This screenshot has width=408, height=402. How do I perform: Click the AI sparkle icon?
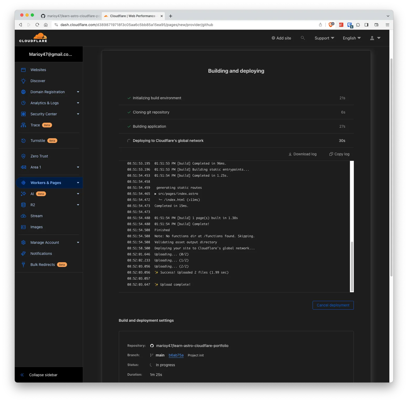pyautogui.click(x=23, y=194)
